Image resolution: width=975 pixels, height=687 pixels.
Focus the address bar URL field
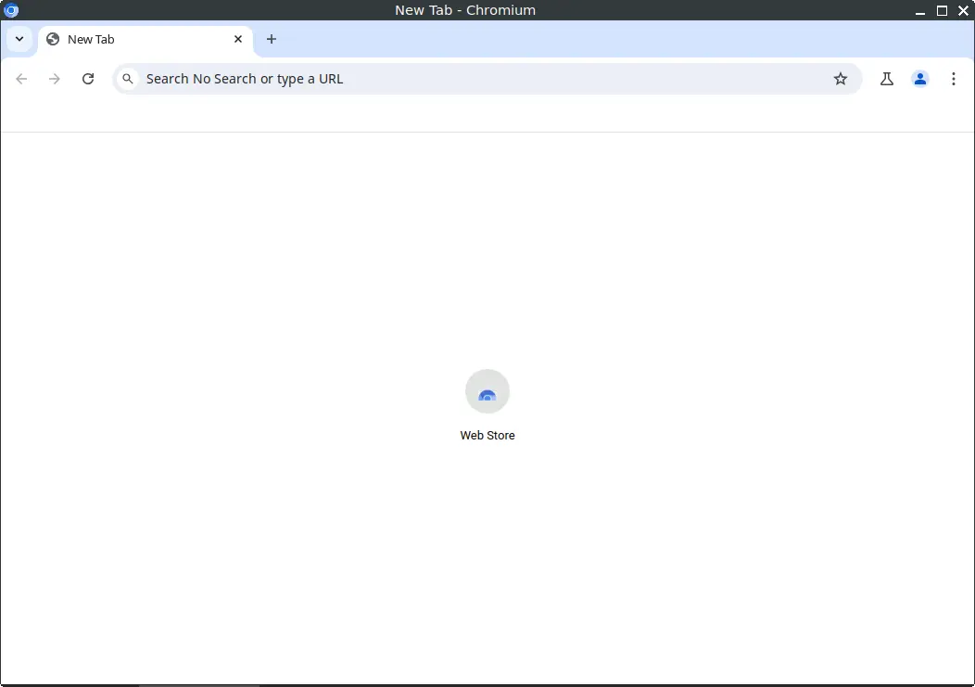tap(485, 79)
